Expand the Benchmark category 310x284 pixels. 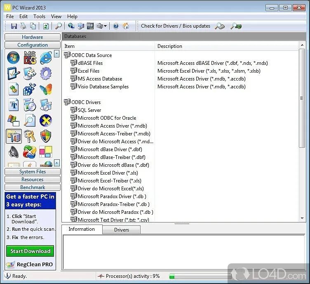(33, 187)
